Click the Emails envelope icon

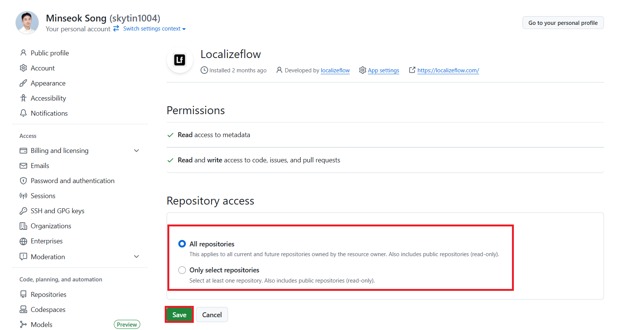pyautogui.click(x=23, y=166)
